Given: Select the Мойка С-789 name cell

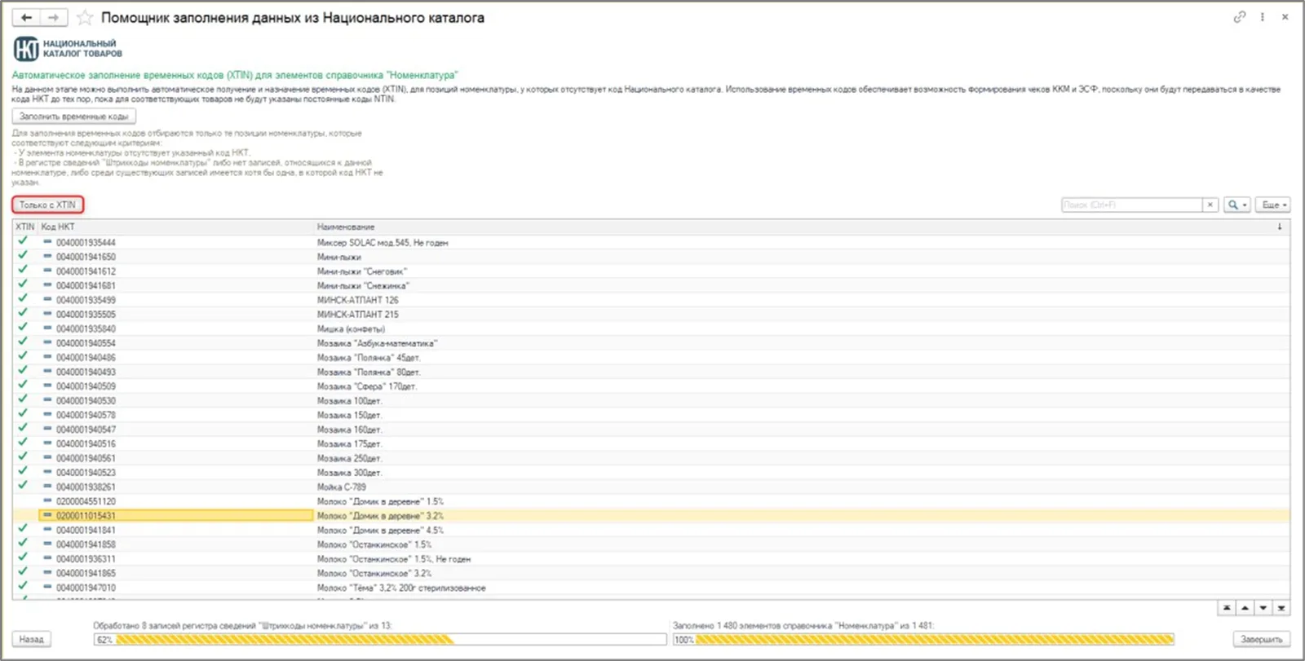Looking at the screenshot, I should [342, 487].
